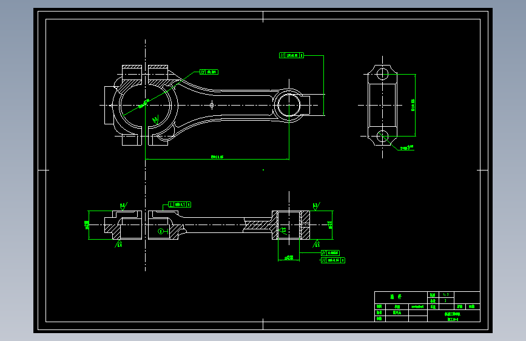
Task: Click the roughness symbol above the big-end section's left face
Action: [123, 206]
